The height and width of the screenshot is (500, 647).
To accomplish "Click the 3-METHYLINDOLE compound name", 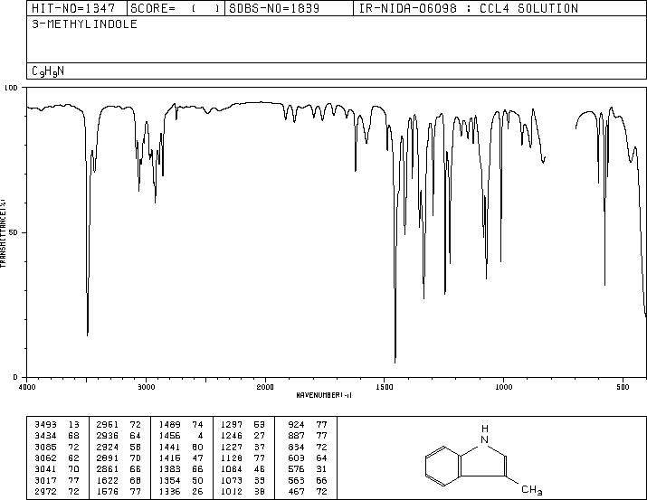I will (x=84, y=24).
